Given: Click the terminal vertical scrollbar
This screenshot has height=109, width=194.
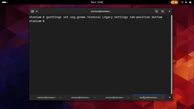Looking at the screenshot, I should [172, 54].
